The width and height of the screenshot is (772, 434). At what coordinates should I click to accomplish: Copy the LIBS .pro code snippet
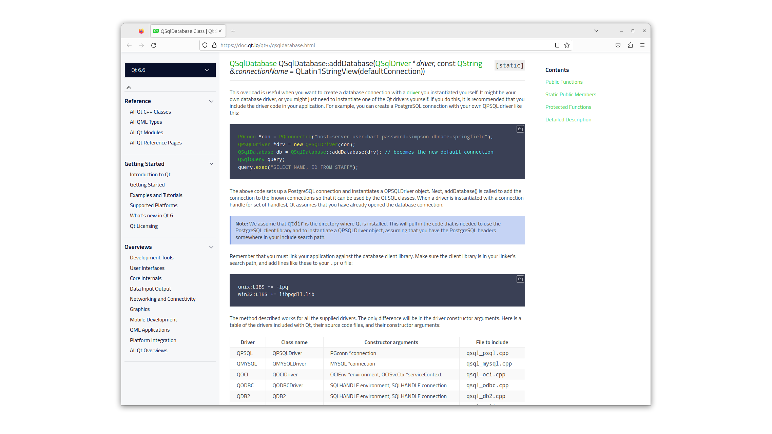520,279
